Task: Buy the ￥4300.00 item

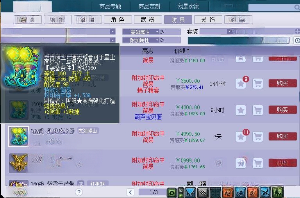Action: pos(282,110)
